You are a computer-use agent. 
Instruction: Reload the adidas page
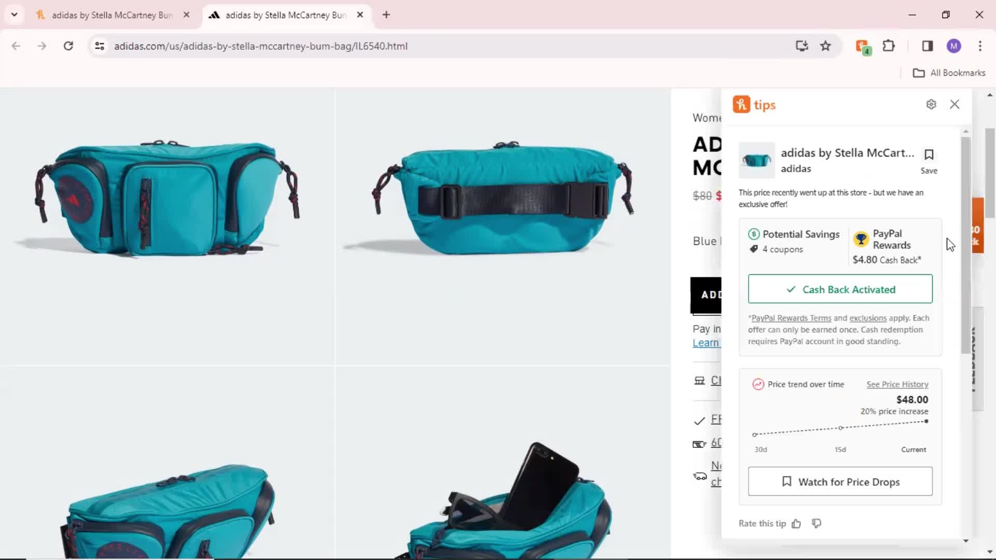click(x=68, y=46)
